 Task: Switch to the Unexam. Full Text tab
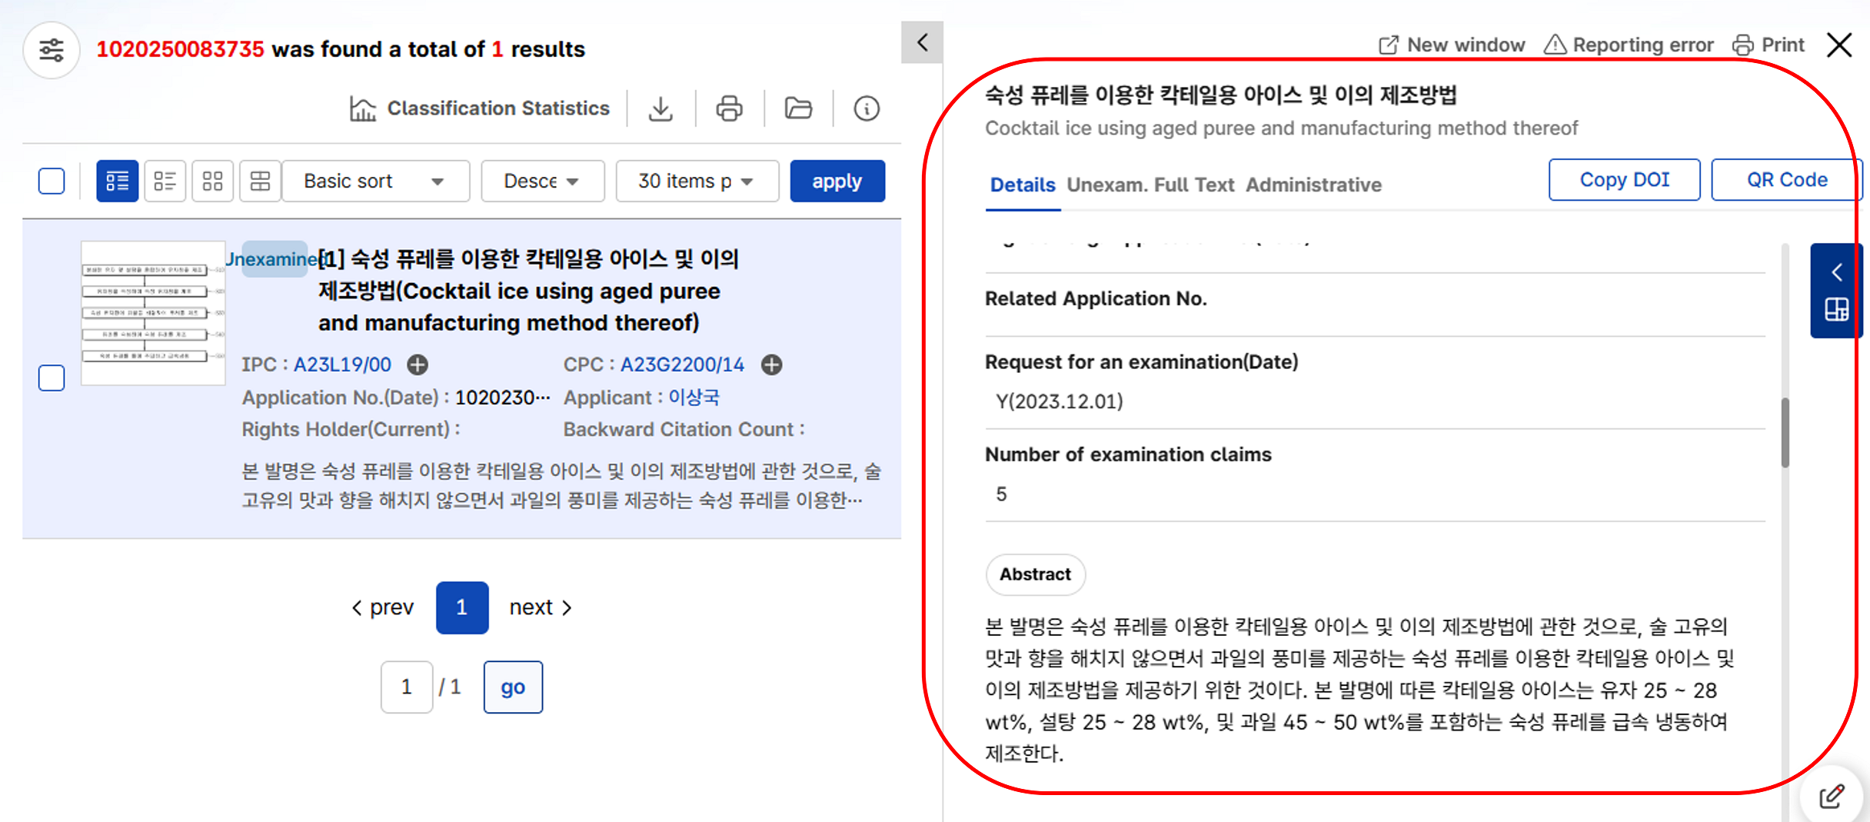pyautogui.click(x=1150, y=185)
